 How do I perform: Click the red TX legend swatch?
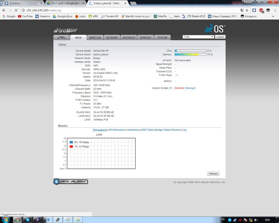(x=71, y=147)
